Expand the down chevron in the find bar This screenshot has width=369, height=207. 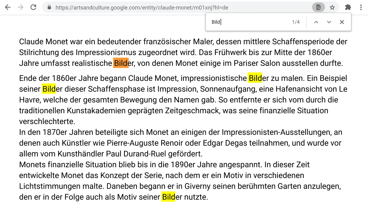click(329, 22)
